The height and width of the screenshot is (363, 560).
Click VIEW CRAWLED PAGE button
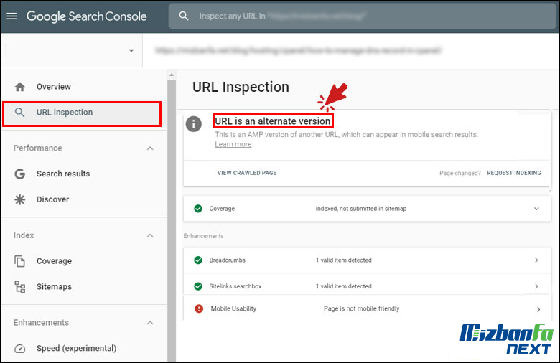tap(247, 173)
